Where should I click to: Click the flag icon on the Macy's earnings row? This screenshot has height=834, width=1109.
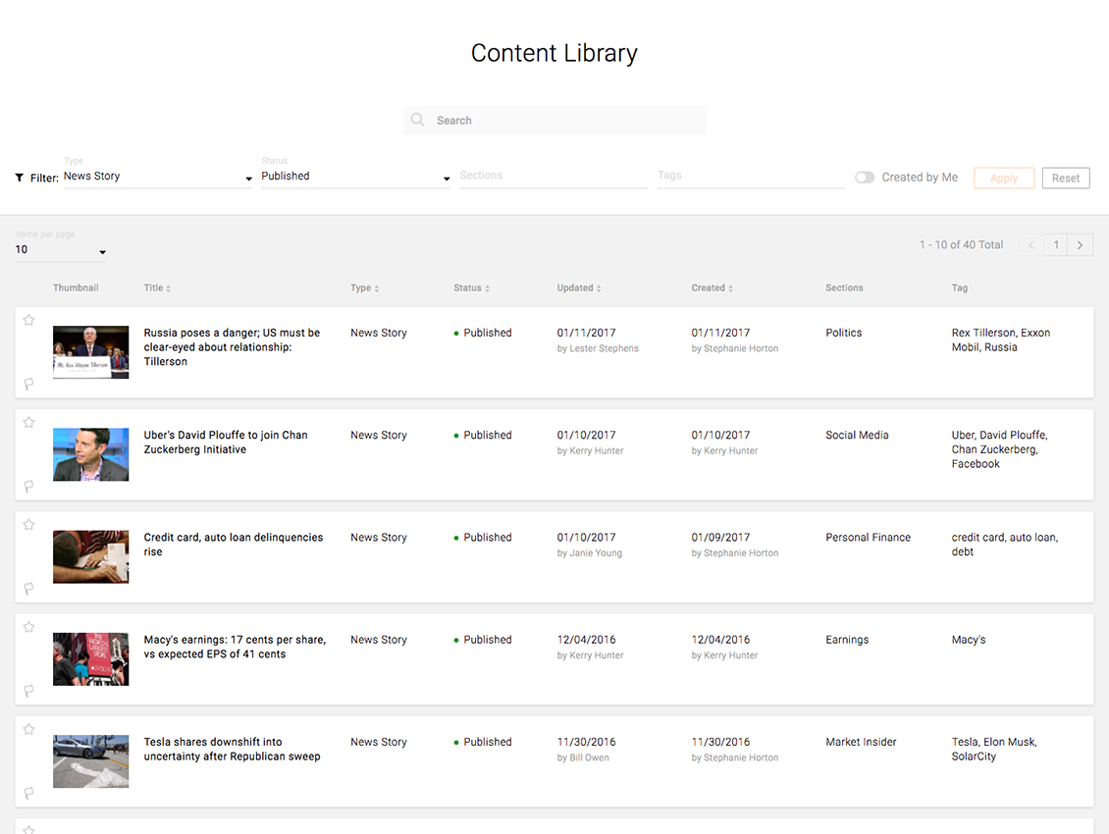point(28,691)
